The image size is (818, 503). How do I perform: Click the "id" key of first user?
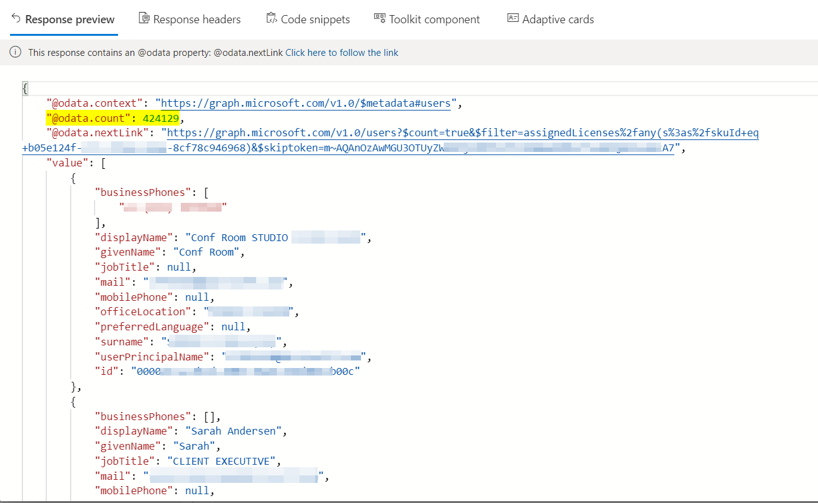coord(107,372)
